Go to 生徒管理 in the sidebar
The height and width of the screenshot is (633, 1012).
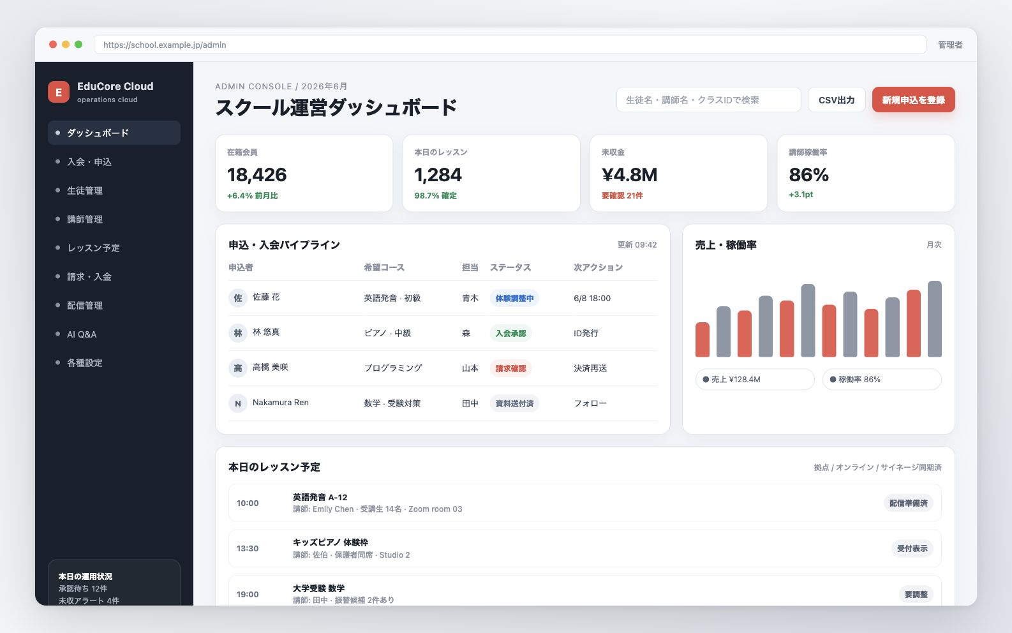coord(114,190)
